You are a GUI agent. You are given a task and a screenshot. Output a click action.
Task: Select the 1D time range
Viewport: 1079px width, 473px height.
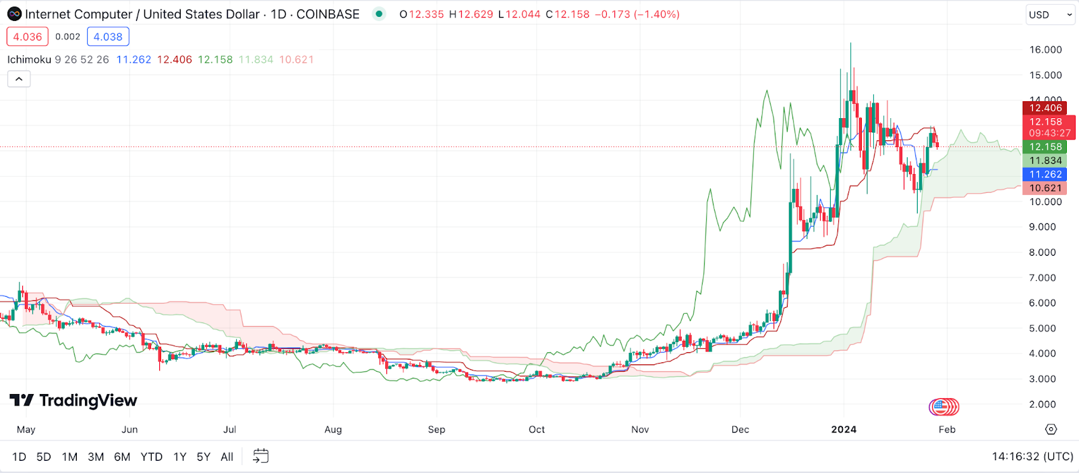click(x=19, y=457)
